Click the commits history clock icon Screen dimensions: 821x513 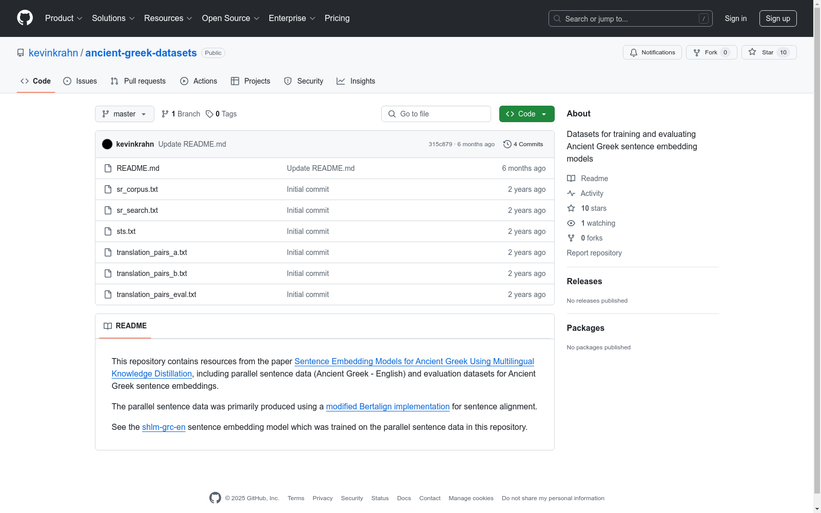click(507, 144)
